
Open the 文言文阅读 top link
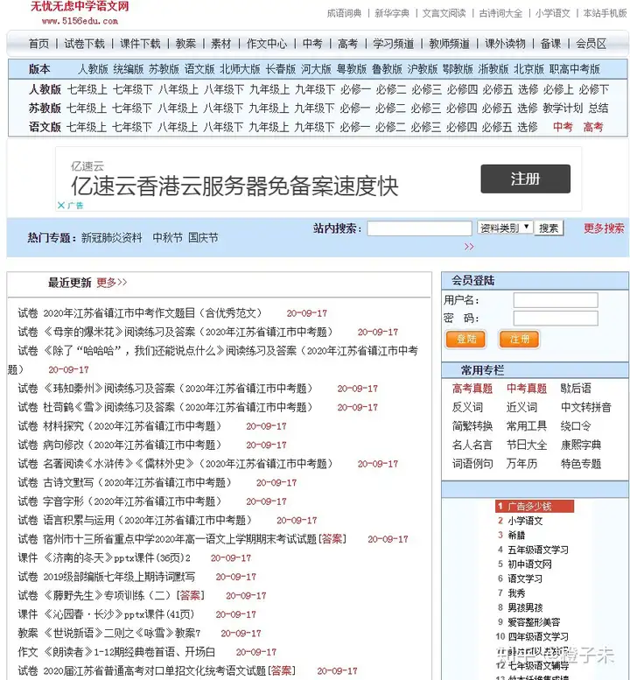pyautogui.click(x=444, y=13)
